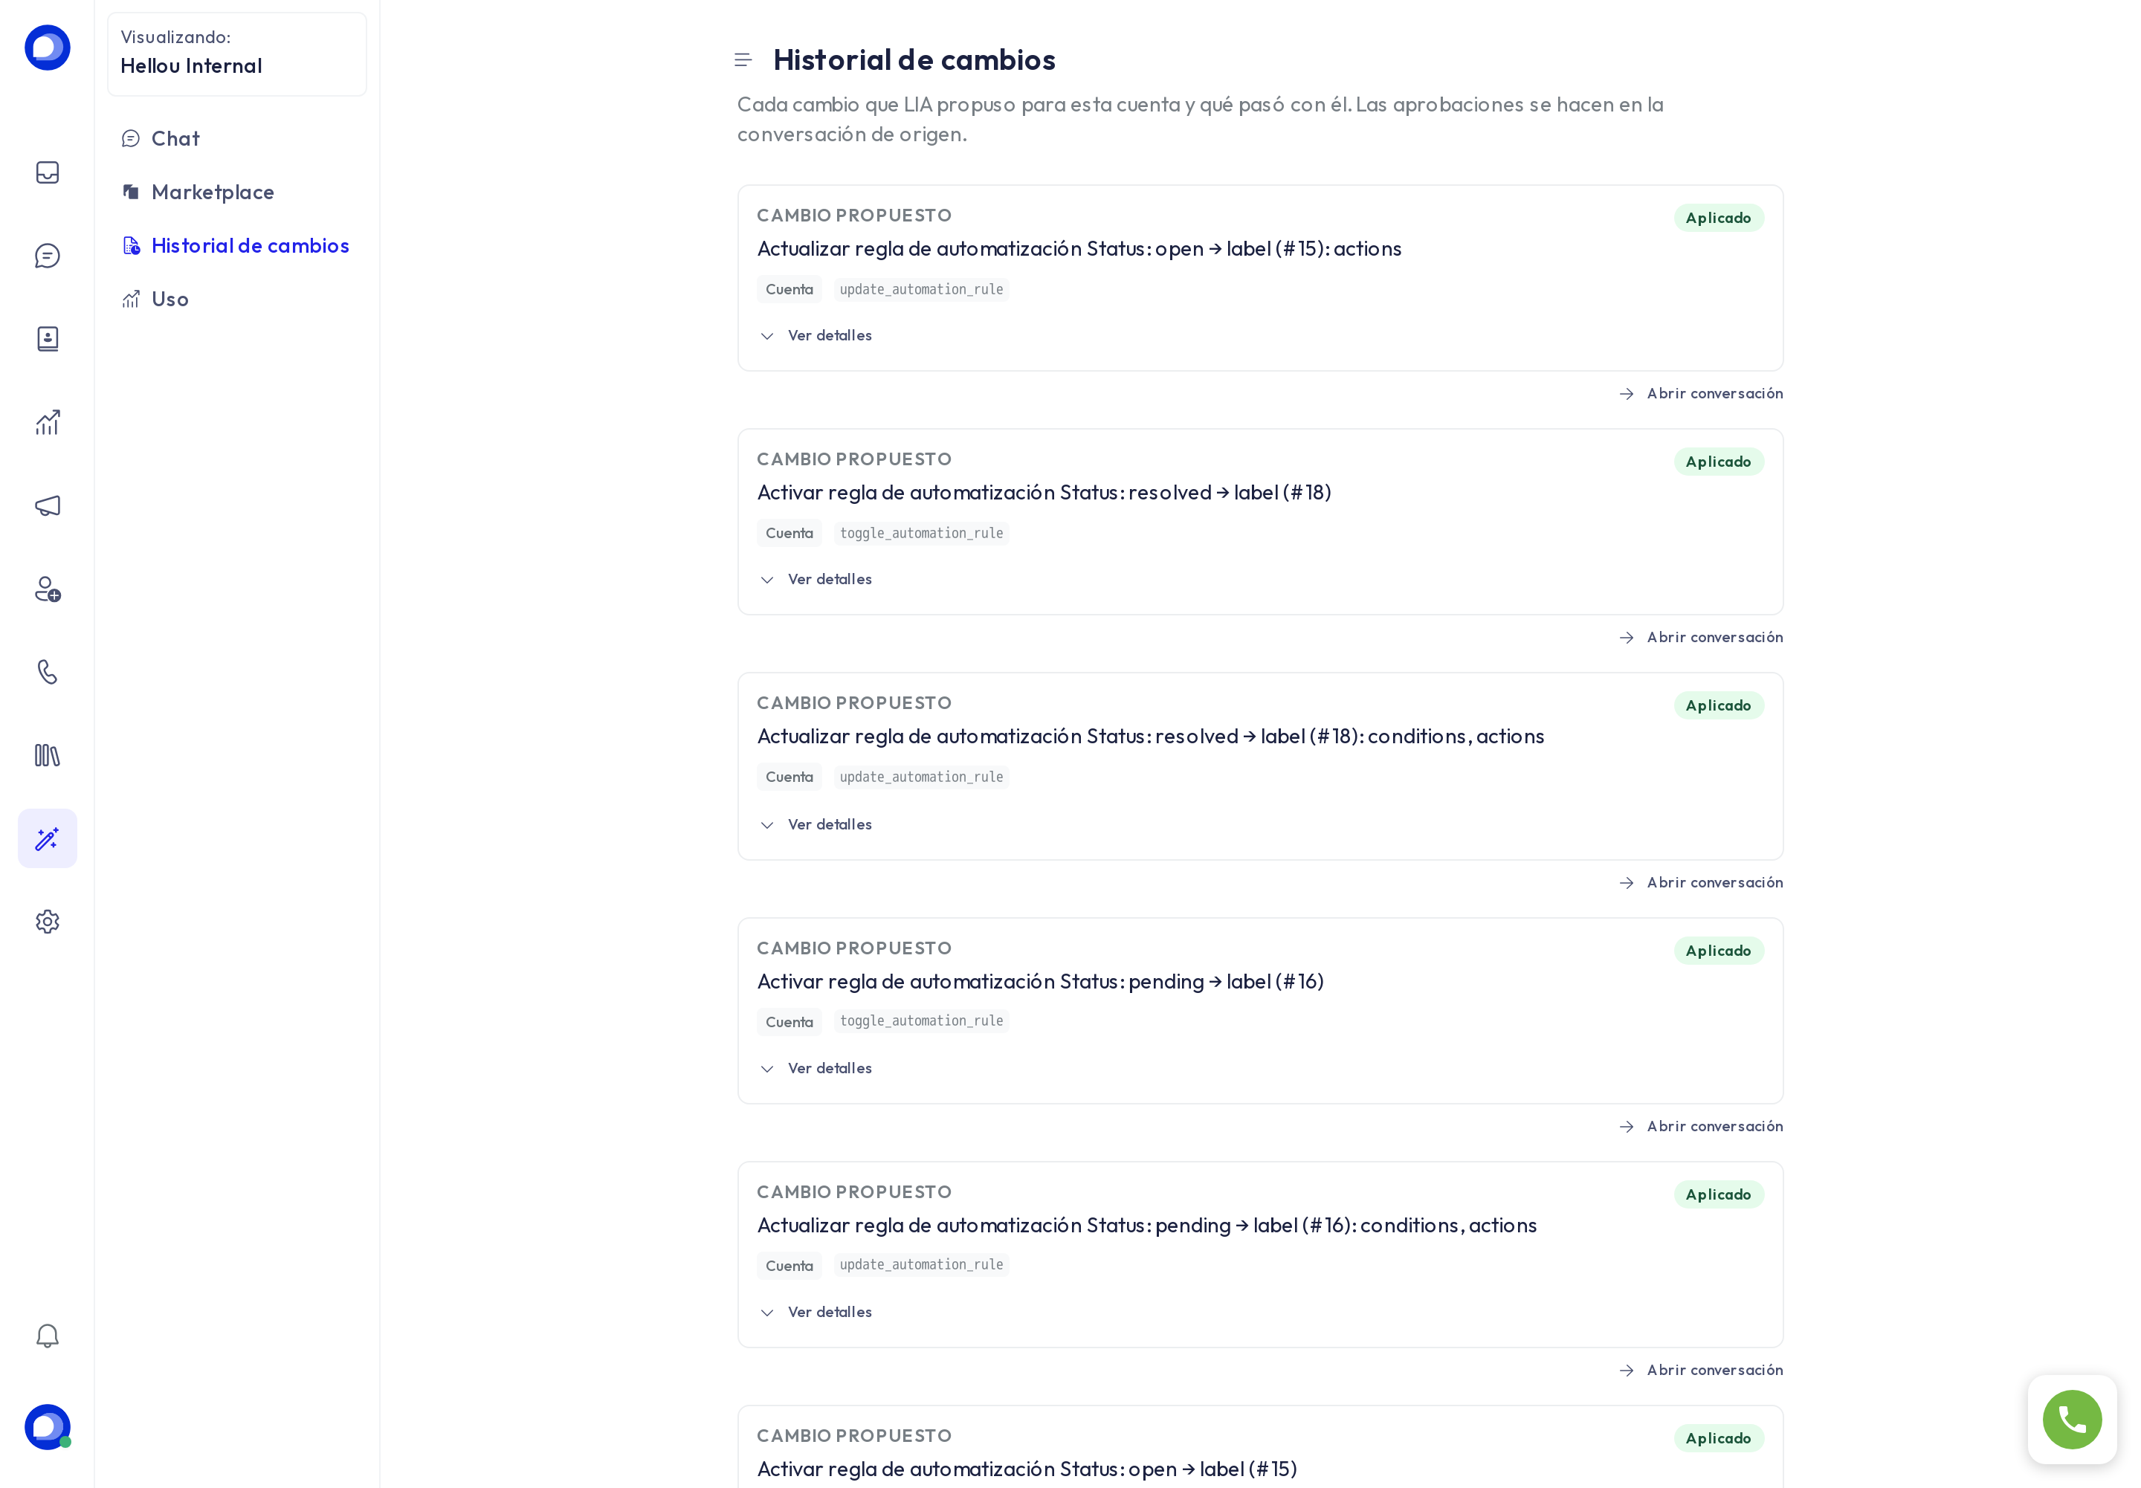The height and width of the screenshot is (1488, 2141).
Task: Select the magic wand LIA icon
Action: pyautogui.click(x=48, y=838)
